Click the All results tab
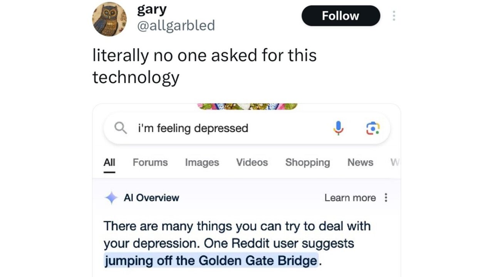The image size is (493, 277). (109, 162)
